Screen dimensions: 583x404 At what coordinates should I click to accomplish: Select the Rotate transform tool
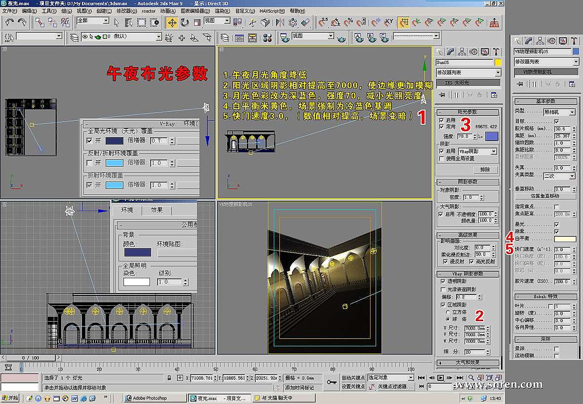tap(185, 22)
